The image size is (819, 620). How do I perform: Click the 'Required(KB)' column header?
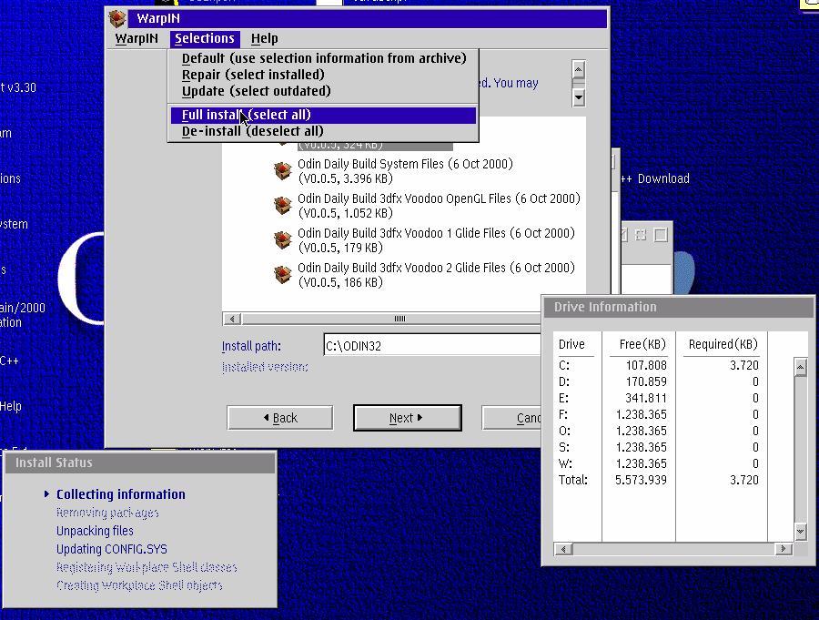(x=723, y=344)
